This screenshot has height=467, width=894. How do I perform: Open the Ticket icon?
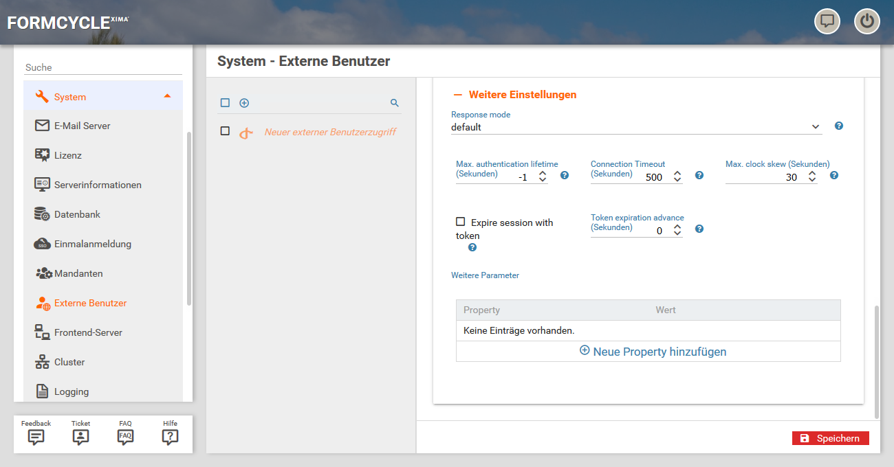click(x=80, y=437)
